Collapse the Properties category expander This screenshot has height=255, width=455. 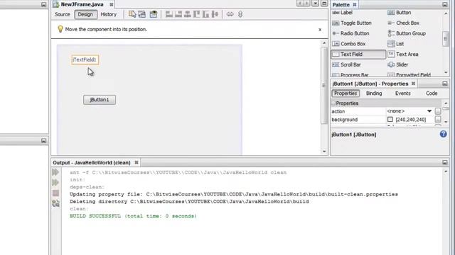tap(333, 103)
